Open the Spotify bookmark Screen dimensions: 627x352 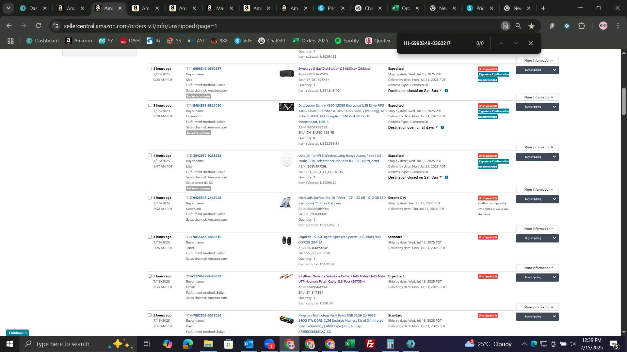(x=347, y=41)
